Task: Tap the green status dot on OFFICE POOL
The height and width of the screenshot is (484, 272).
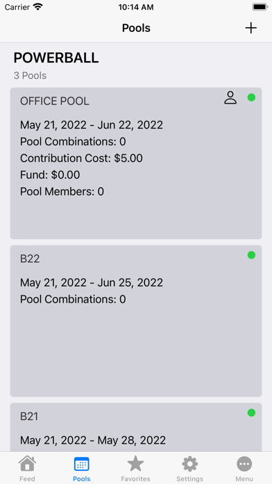Action: pyautogui.click(x=251, y=97)
